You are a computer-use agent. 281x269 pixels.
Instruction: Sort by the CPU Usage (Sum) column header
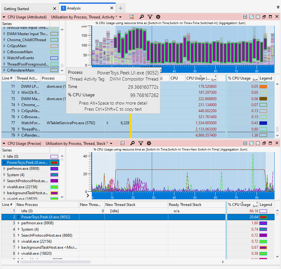tap(201, 78)
